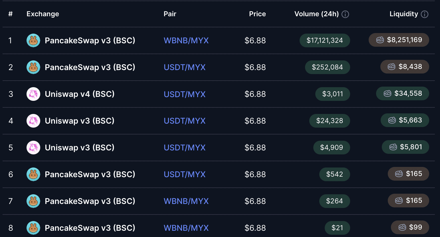Viewport: 440px width, 237px height.
Task: Click the $8,438 liquidity badge
Action: (x=405, y=67)
